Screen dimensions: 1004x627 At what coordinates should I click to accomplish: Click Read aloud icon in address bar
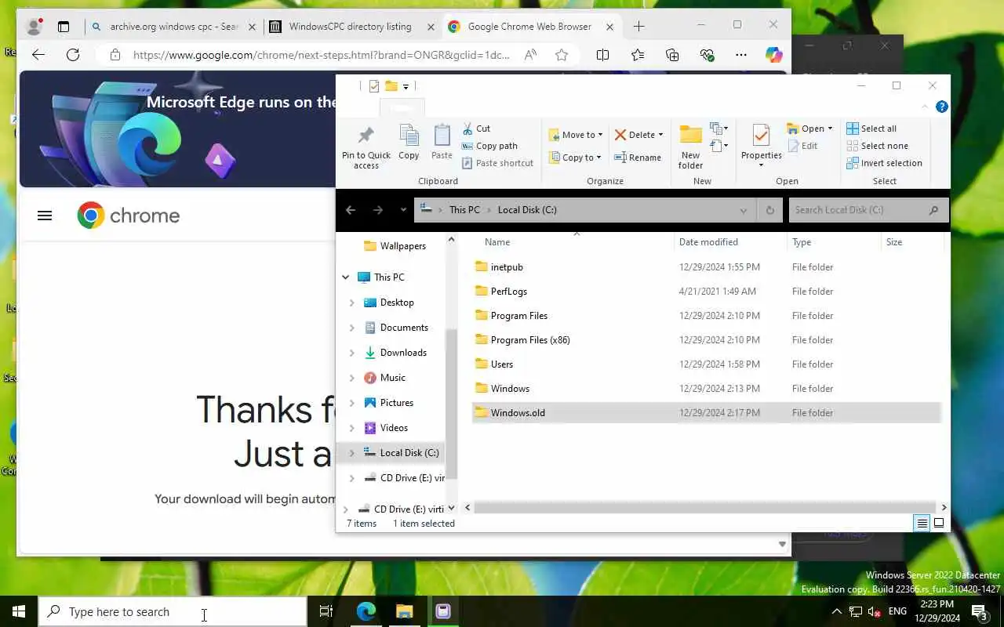coord(531,55)
